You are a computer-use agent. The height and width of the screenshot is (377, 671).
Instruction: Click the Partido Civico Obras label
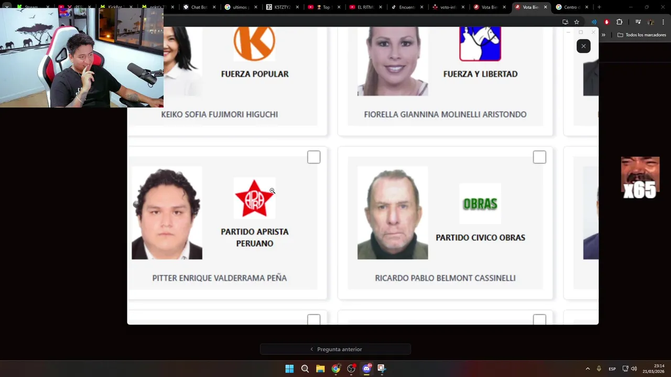click(480, 237)
